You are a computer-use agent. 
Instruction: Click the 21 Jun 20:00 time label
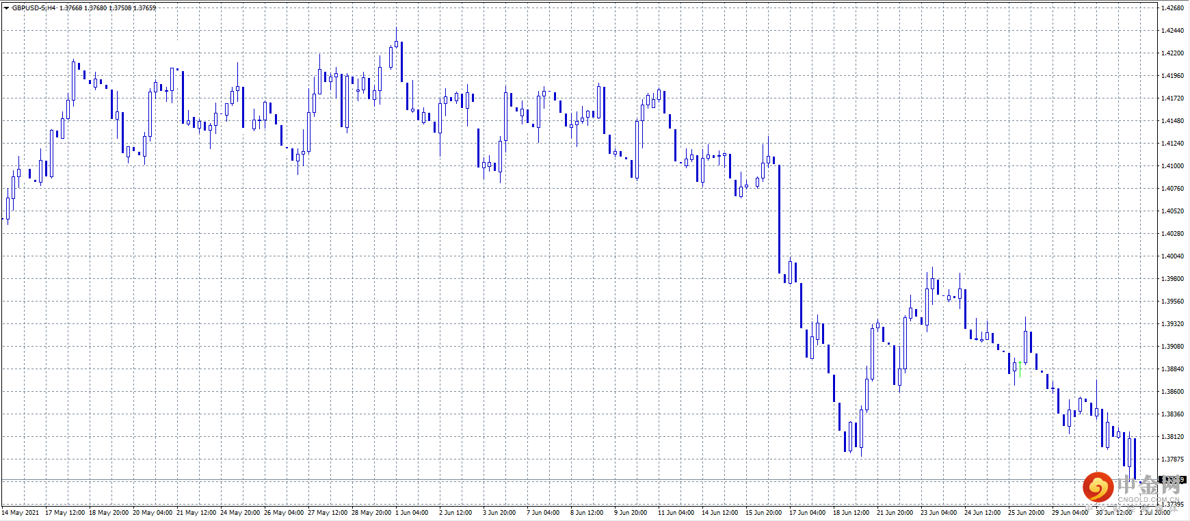[895, 513]
